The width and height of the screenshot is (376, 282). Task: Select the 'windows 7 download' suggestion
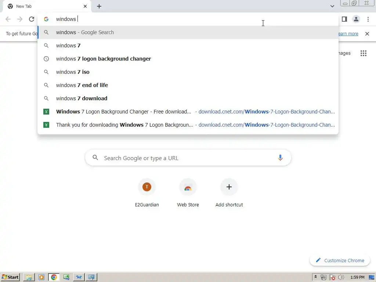tap(188, 98)
